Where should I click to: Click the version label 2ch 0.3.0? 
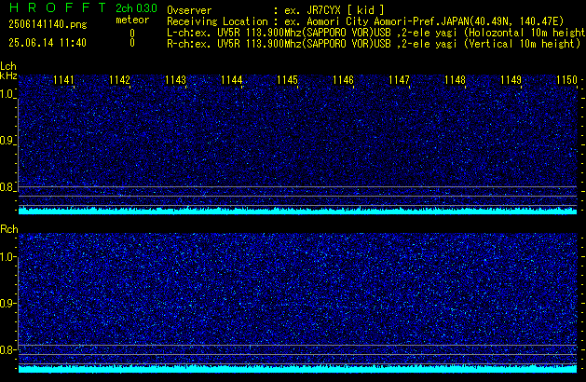[136, 8]
